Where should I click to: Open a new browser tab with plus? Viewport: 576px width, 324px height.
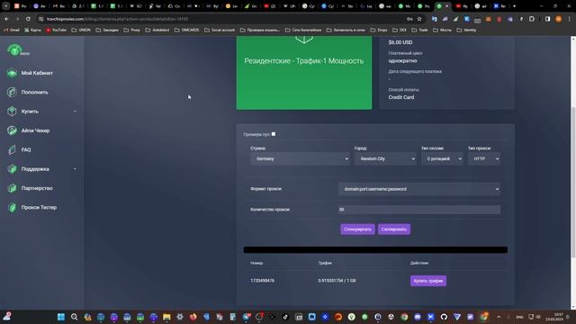(514, 6)
